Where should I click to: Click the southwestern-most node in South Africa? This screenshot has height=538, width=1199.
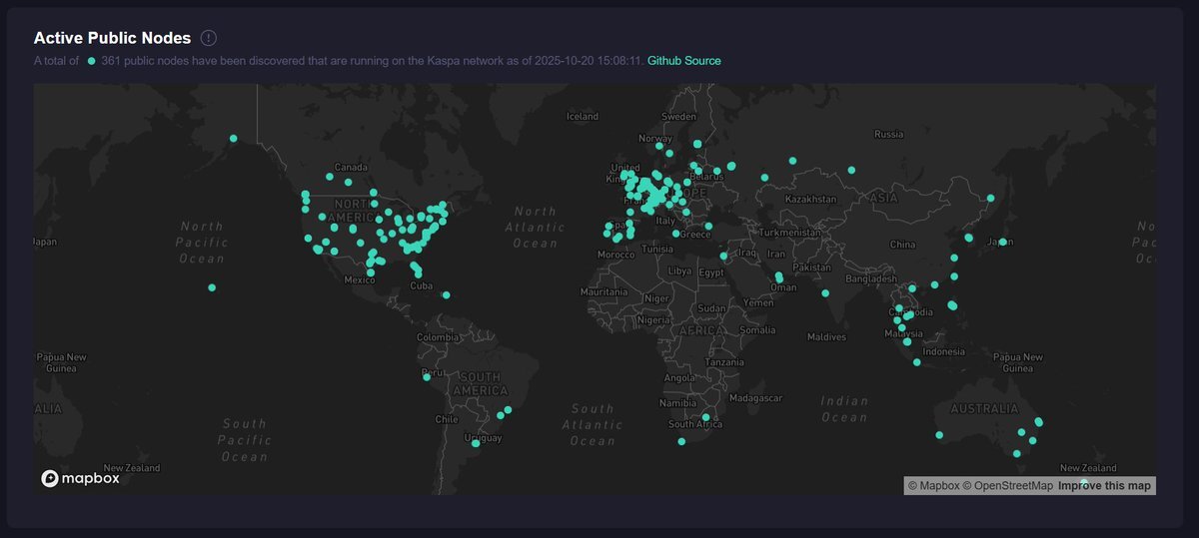tap(681, 441)
